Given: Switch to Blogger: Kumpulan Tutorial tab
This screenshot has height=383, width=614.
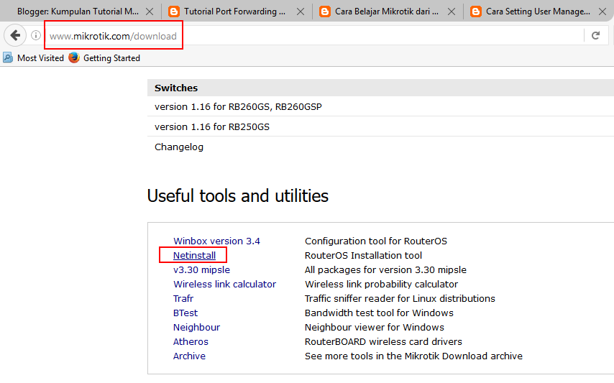Looking at the screenshot, I should click(x=78, y=11).
